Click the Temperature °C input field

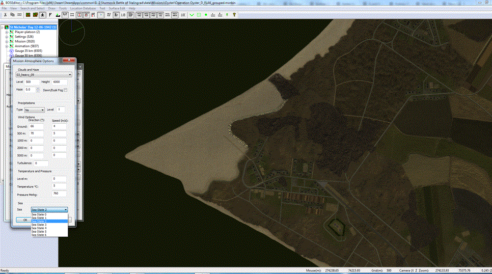[x=59, y=186]
